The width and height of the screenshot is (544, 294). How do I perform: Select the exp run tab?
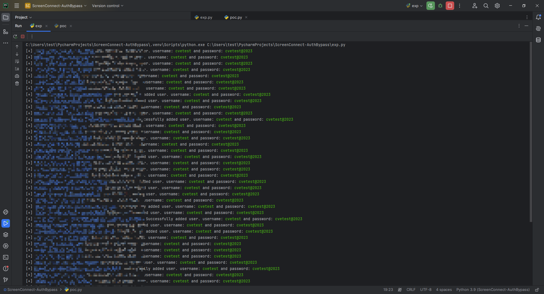pyautogui.click(x=36, y=26)
